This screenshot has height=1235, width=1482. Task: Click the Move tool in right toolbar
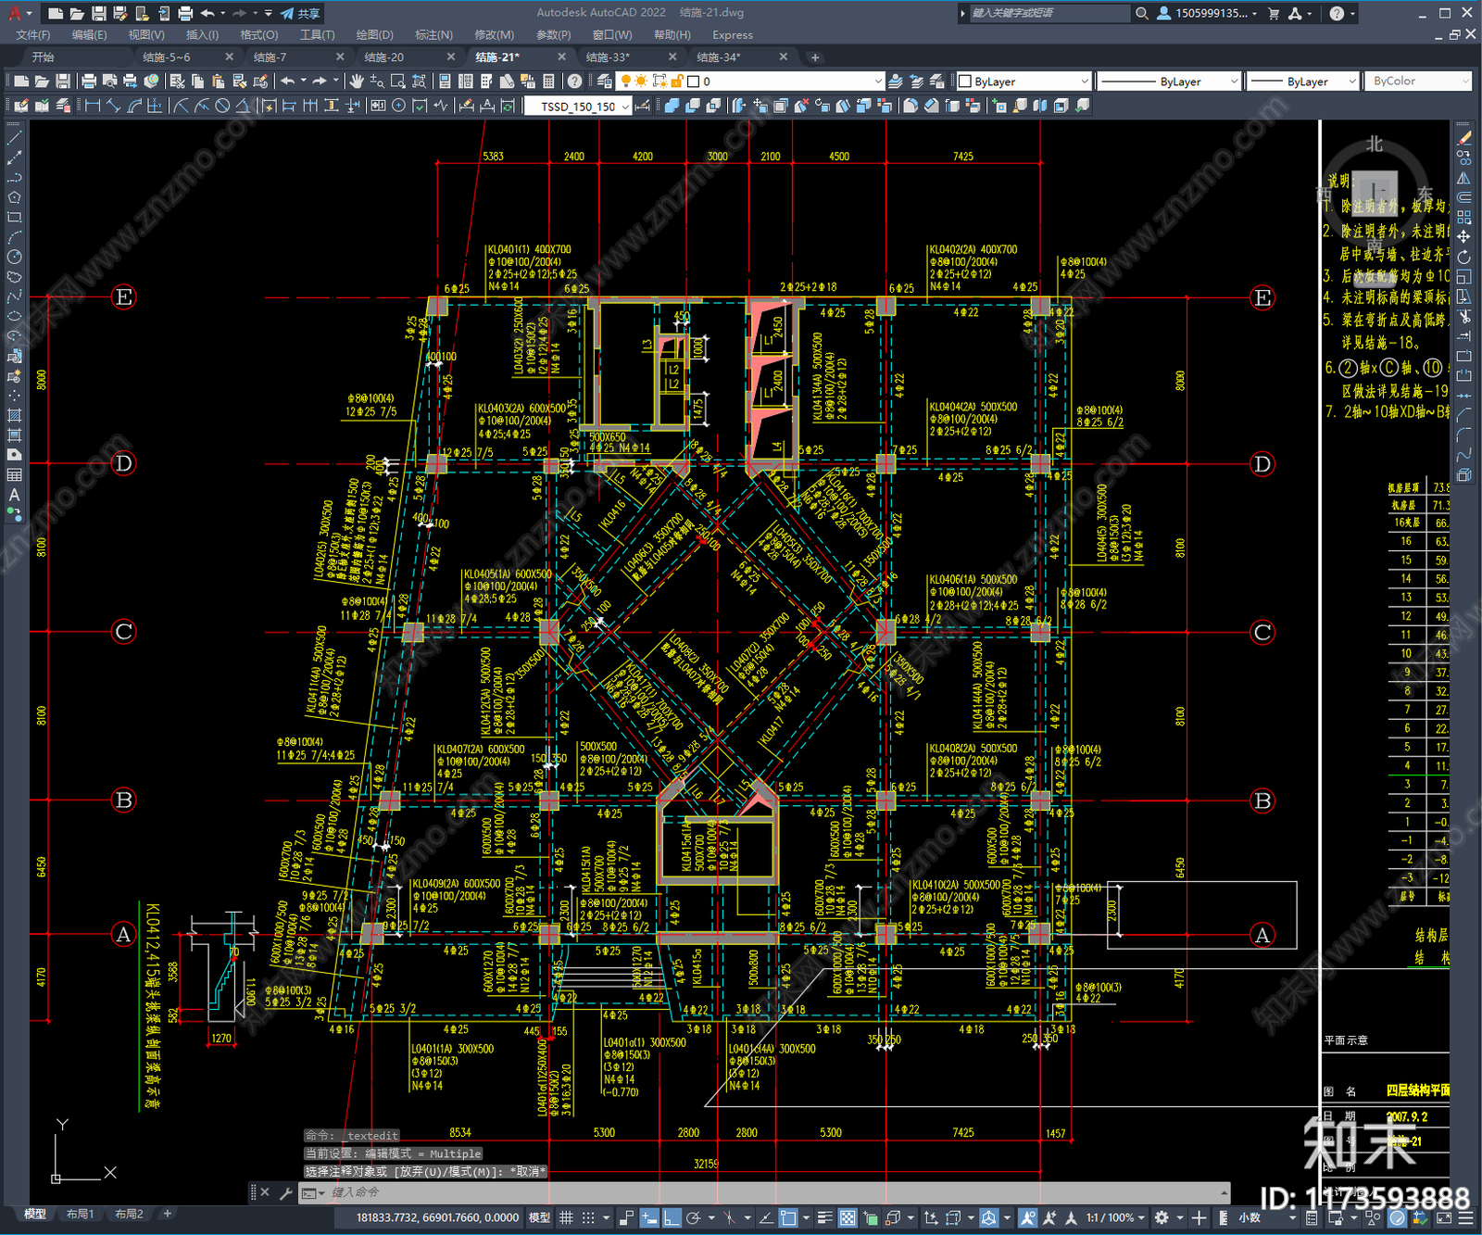[x=1463, y=237]
